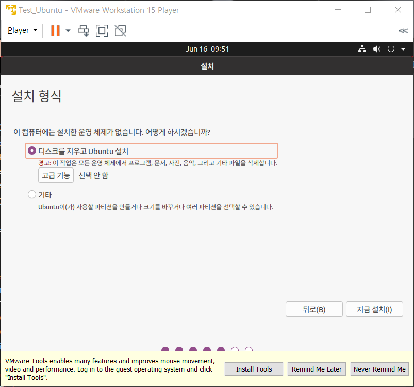
Task: Select the '기타' radio option
Action: pos(32,194)
